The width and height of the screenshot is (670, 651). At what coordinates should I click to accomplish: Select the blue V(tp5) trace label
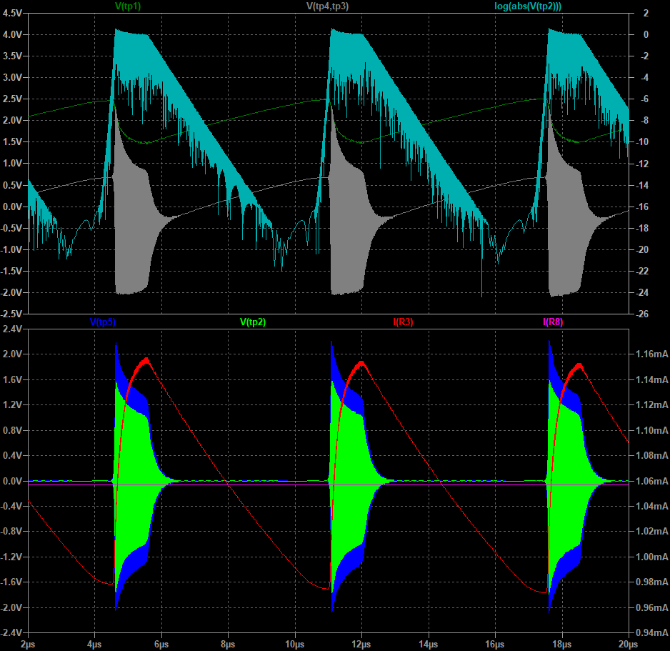[100, 322]
